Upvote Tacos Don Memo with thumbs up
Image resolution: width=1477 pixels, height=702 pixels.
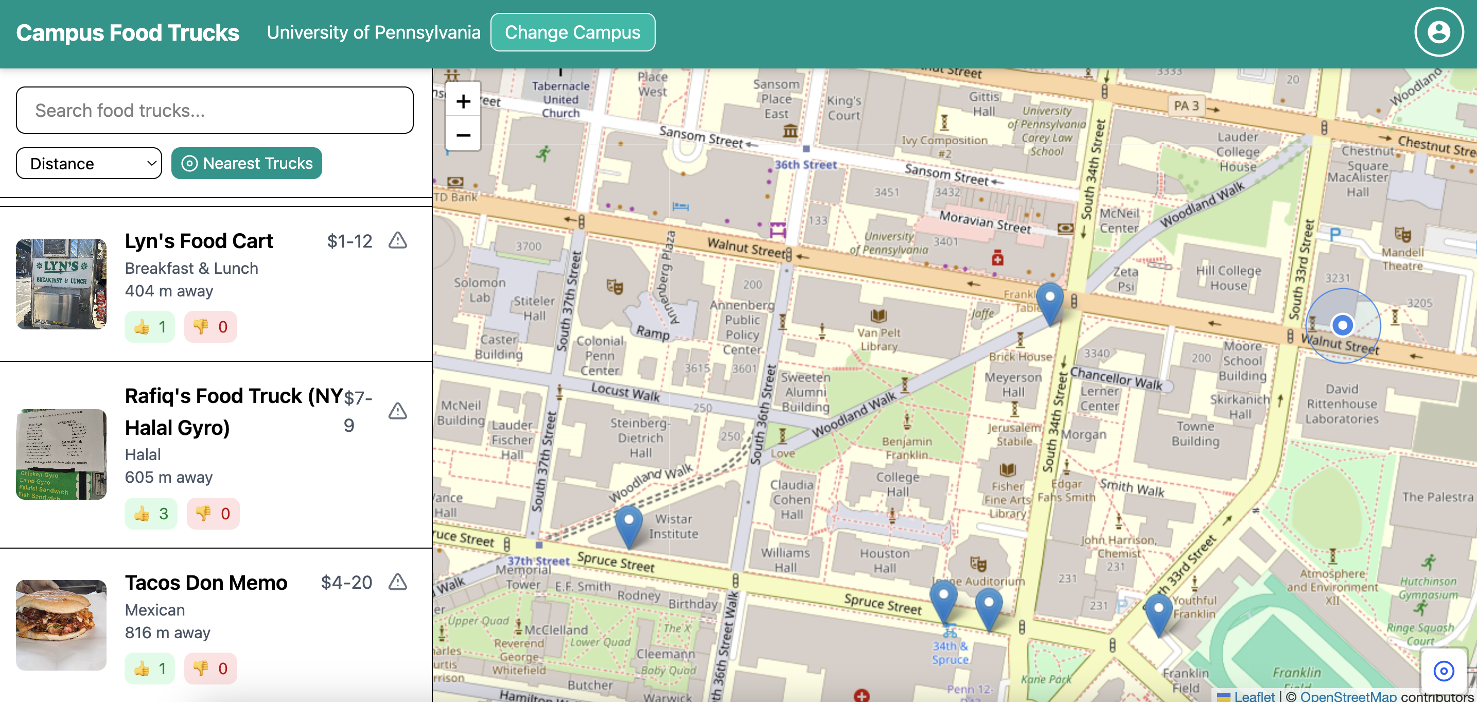[150, 668]
